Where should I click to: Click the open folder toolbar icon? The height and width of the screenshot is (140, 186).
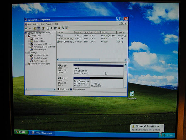59,28
